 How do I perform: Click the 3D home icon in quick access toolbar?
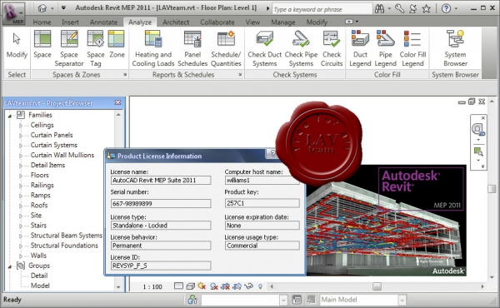42,8
